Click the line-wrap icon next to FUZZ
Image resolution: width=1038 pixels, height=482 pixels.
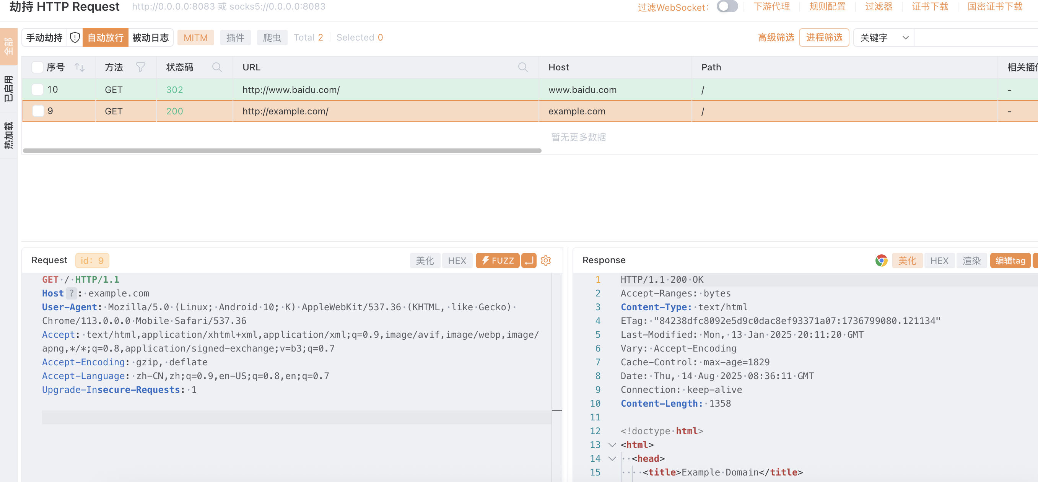pos(529,261)
